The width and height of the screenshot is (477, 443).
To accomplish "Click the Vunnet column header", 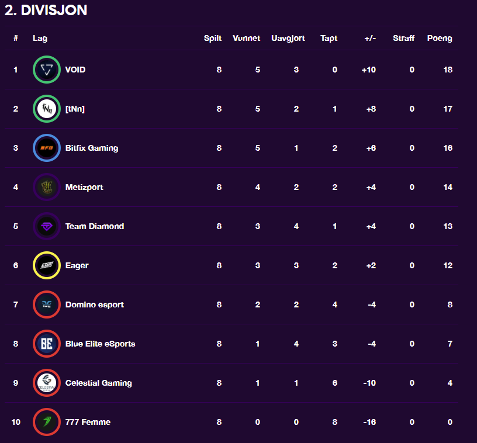I will [247, 38].
